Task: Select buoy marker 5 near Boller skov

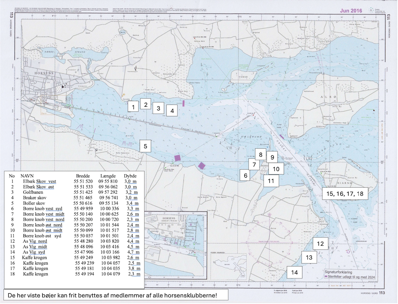Action: [146, 146]
